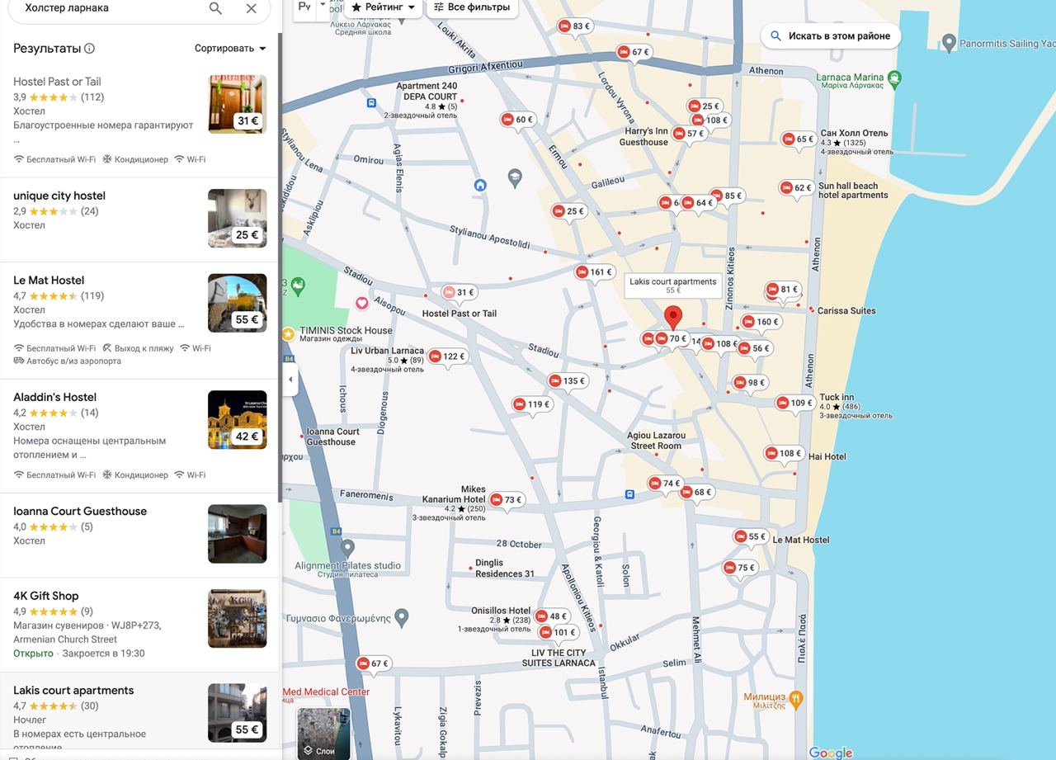
Task: Click Искать в этом районе button
Action: [x=830, y=36]
